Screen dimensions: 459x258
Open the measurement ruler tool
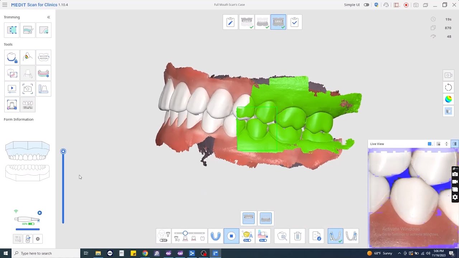click(x=43, y=89)
